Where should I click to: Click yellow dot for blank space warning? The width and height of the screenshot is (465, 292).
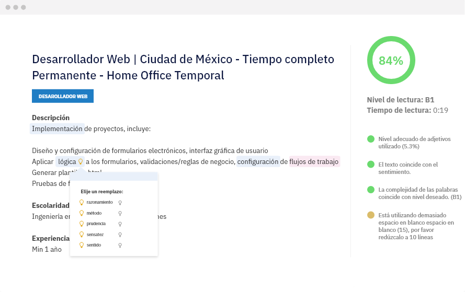(371, 215)
